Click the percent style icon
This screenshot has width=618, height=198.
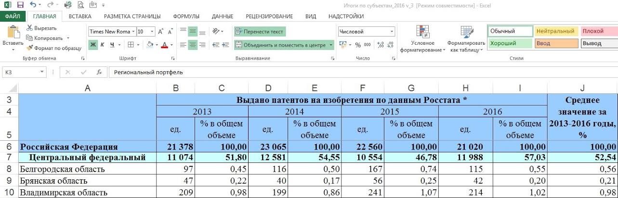[x=357, y=45]
